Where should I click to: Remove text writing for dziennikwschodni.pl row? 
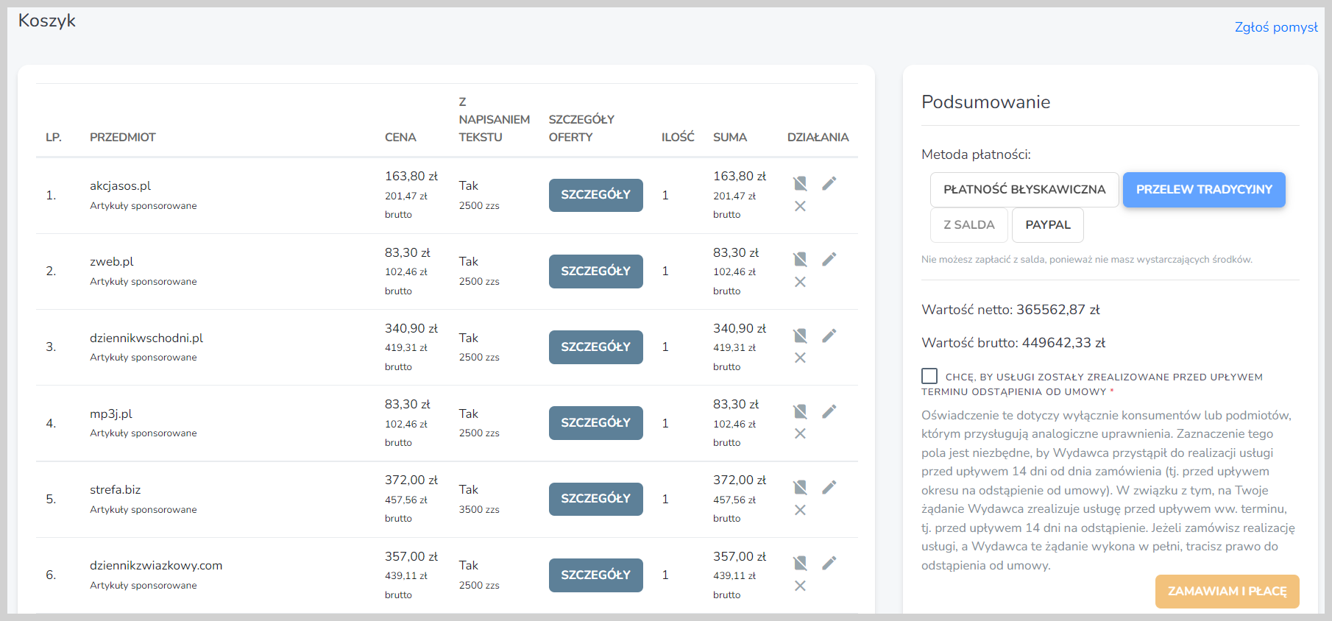coord(800,336)
